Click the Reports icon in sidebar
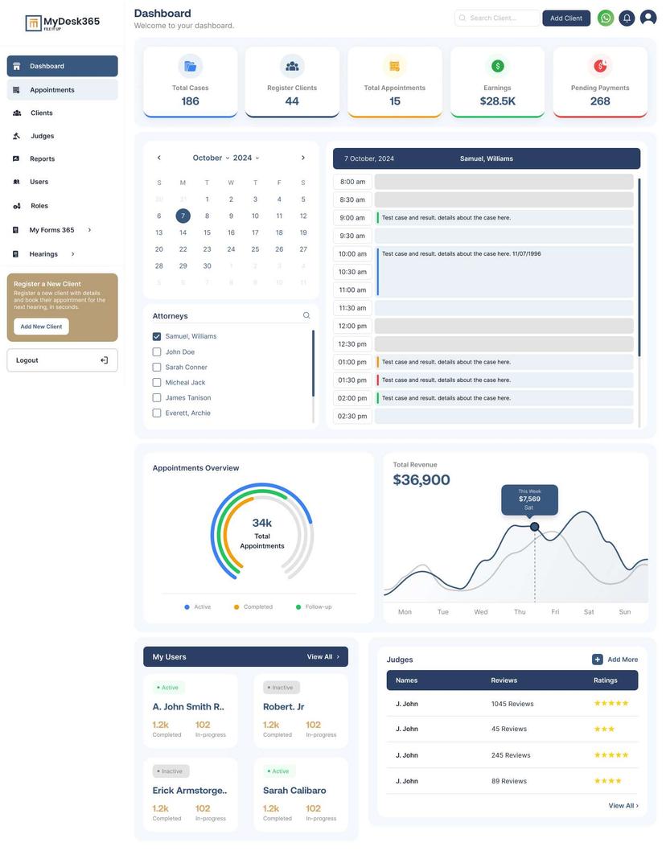Screen dimensions: 666x855 point(16,158)
